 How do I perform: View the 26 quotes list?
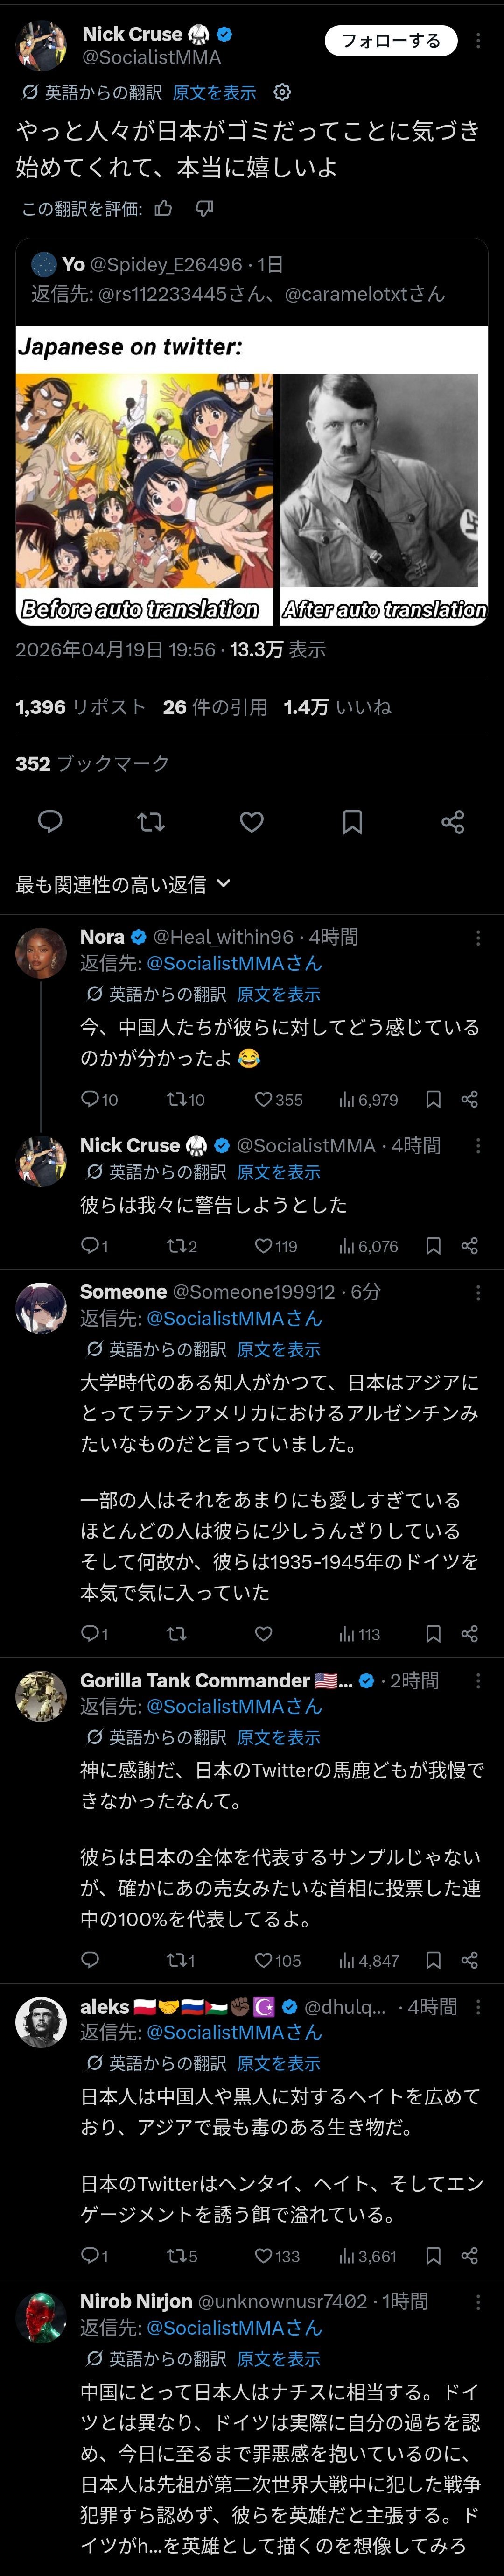215,707
